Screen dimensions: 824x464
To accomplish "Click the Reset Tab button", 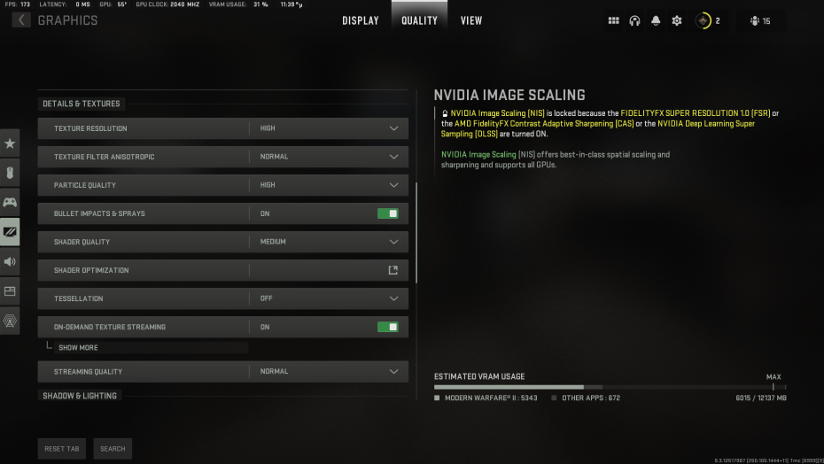I will 61,449.
